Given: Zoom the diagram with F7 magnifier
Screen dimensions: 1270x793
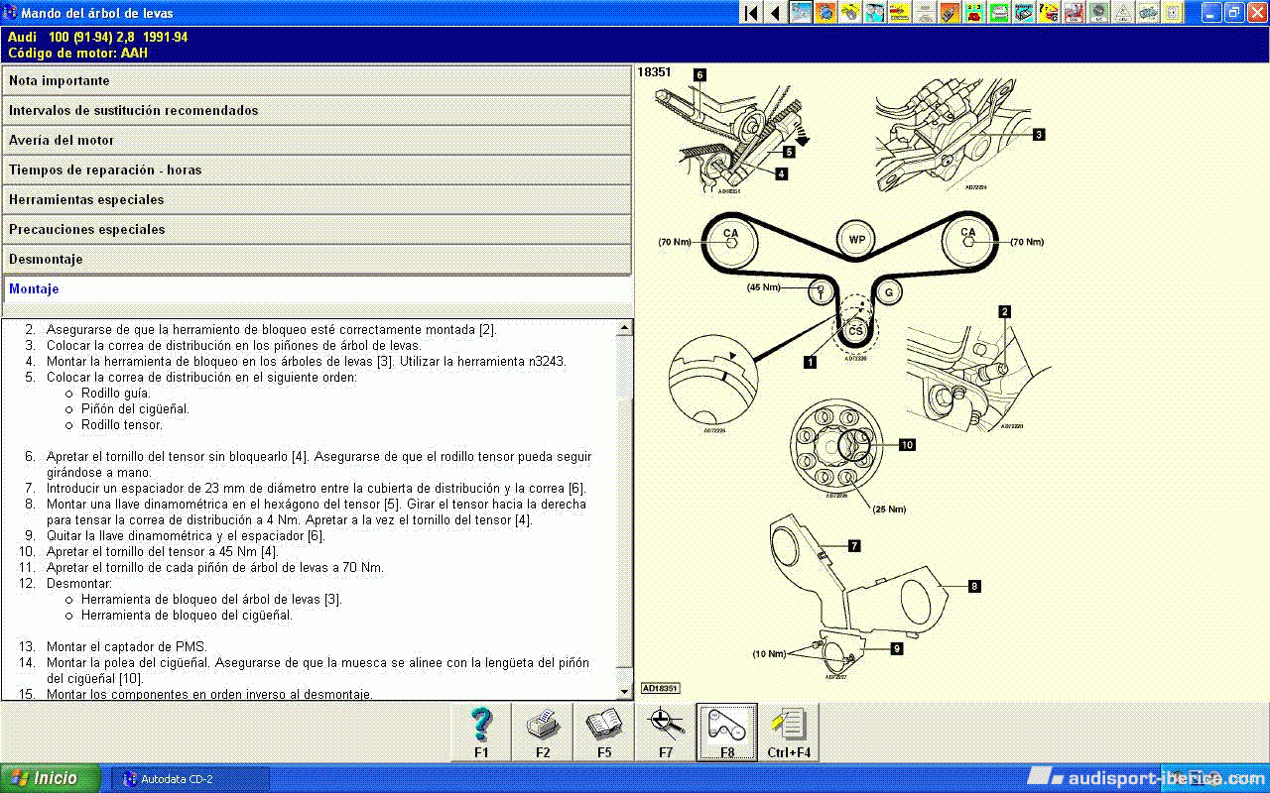Looking at the screenshot, I should pos(666,733).
